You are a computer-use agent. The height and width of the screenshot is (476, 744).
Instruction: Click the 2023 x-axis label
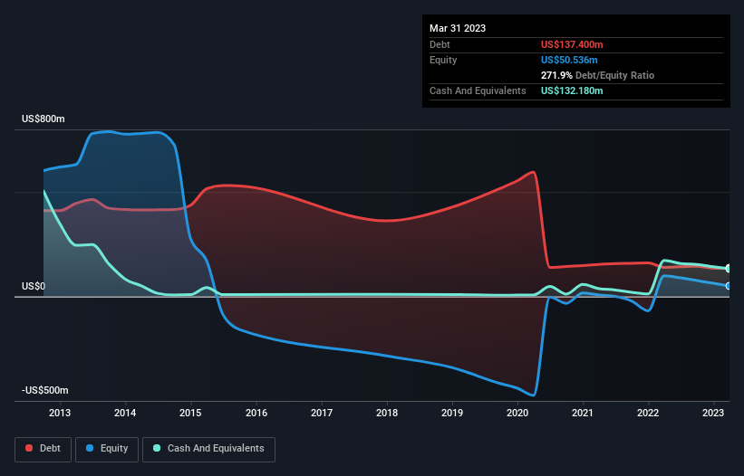coord(713,413)
